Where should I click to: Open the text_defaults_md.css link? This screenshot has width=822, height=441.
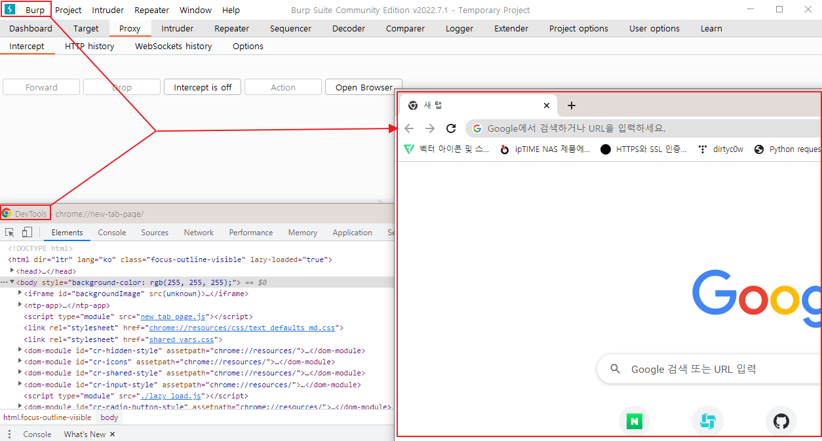pos(242,328)
